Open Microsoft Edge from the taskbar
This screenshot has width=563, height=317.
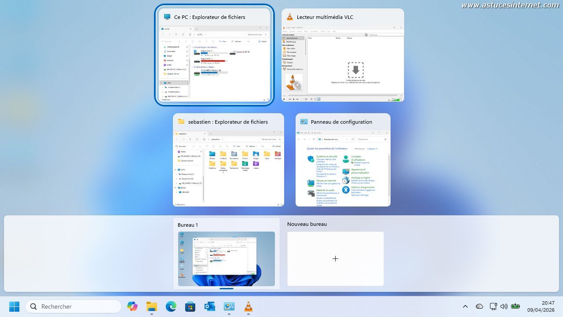(171, 306)
